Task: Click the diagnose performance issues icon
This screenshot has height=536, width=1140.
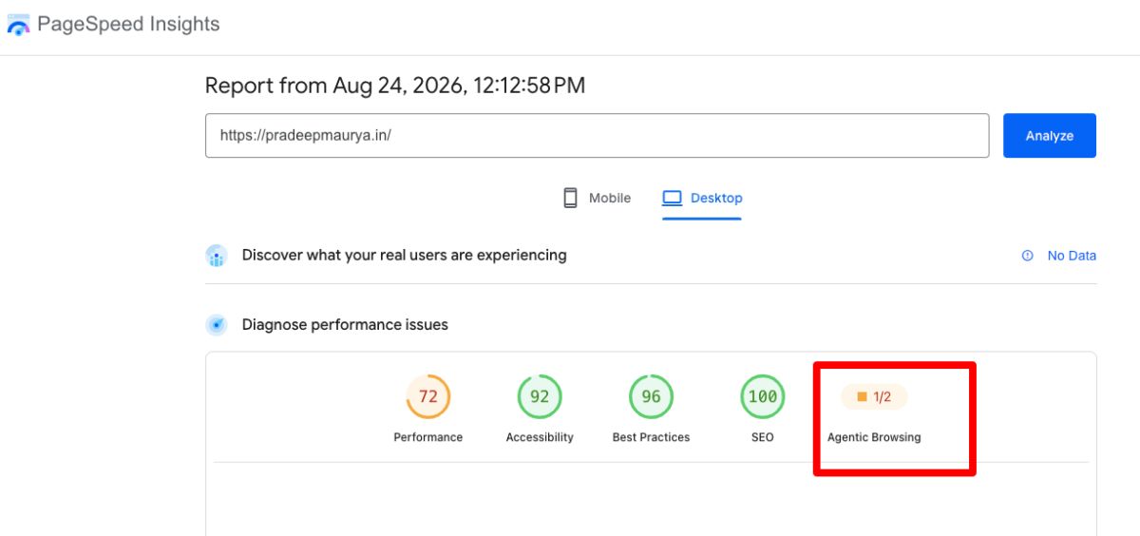Action: (x=217, y=325)
